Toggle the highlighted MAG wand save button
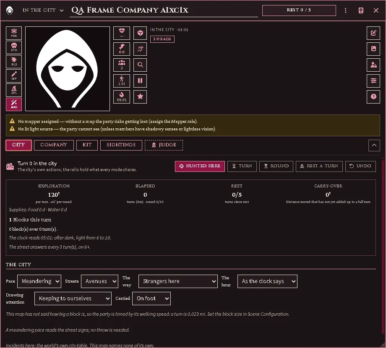This screenshot has height=348, width=386. click(x=14, y=104)
